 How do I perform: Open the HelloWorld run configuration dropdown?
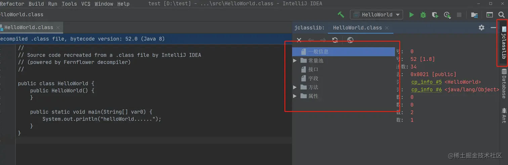376,15
